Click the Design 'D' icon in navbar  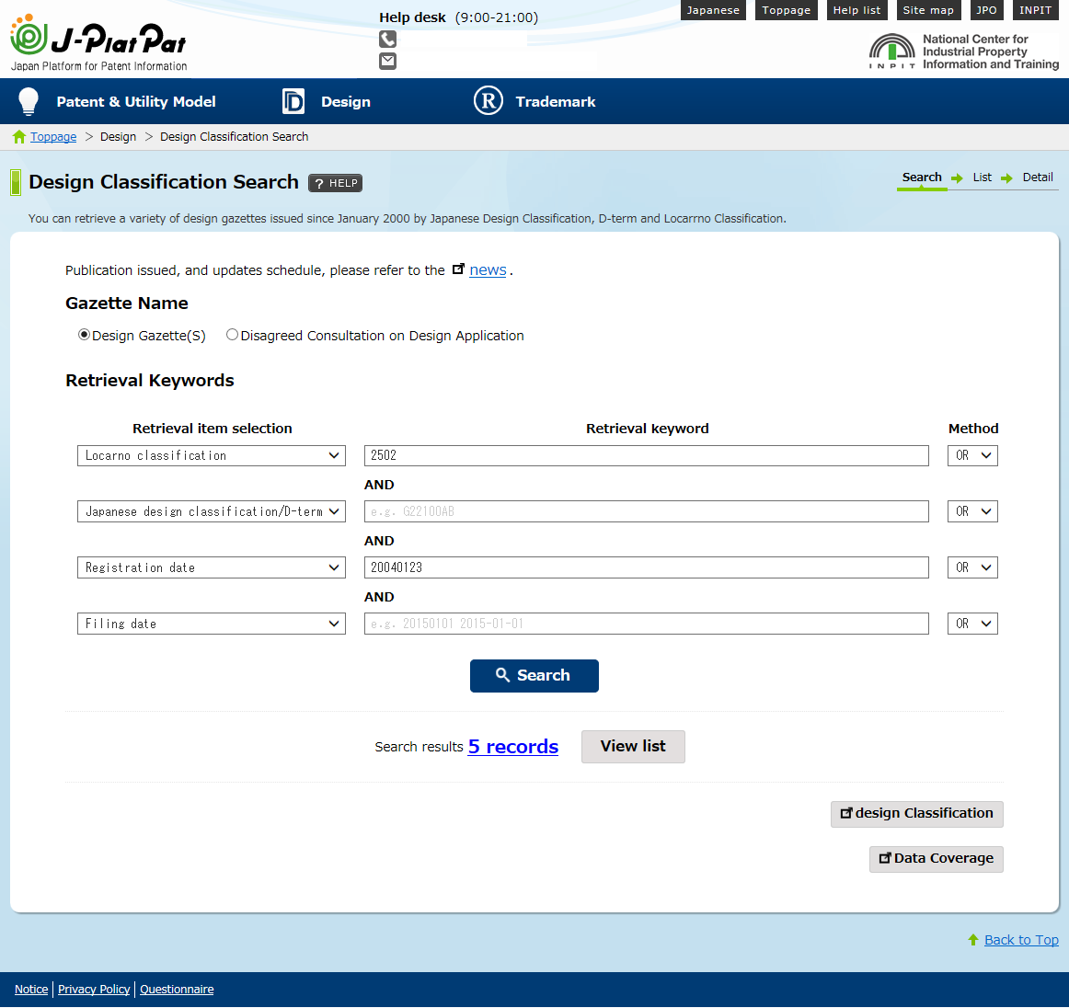tap(293, 101)
